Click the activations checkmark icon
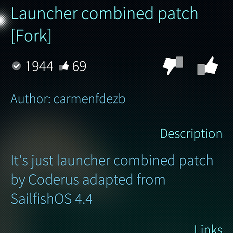Image resolution: width=233 pixels, height=233 pixels. coord(16,66)
